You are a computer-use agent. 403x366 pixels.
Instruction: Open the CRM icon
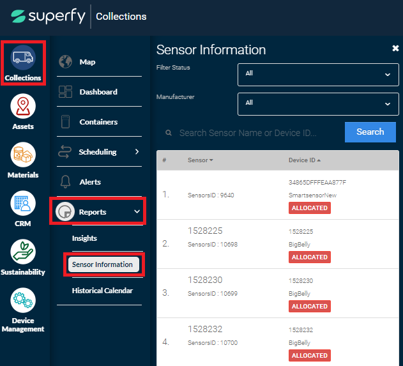tap(23, 203)
